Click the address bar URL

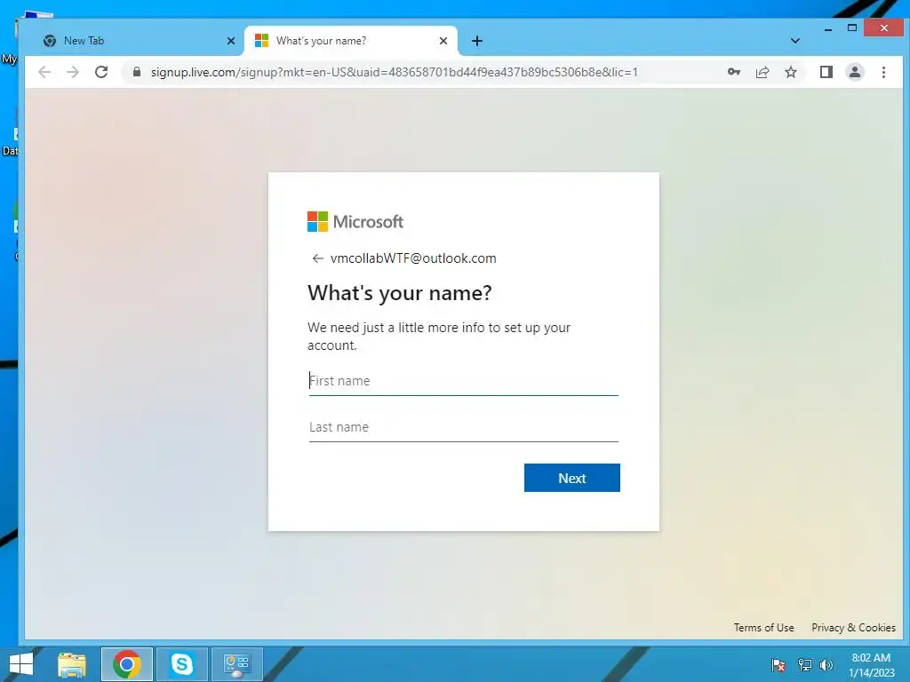click(394, 72)
